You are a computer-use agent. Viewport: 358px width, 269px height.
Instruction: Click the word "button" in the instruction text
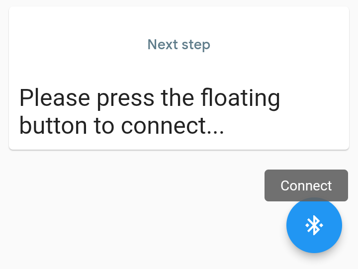(x=53, y=126)
